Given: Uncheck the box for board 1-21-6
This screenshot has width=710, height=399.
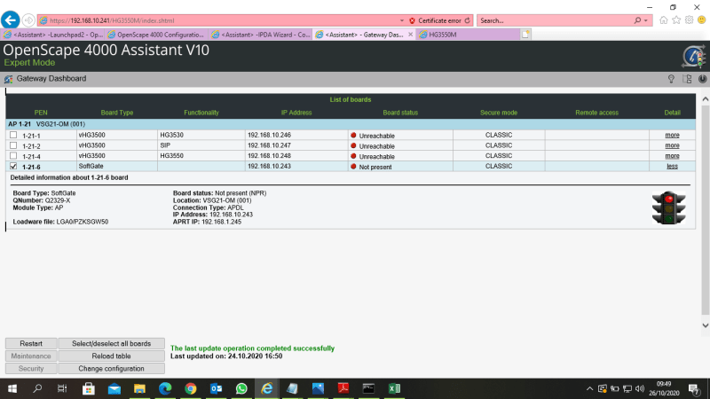Looking at the screenshot, I should [13, 166].
